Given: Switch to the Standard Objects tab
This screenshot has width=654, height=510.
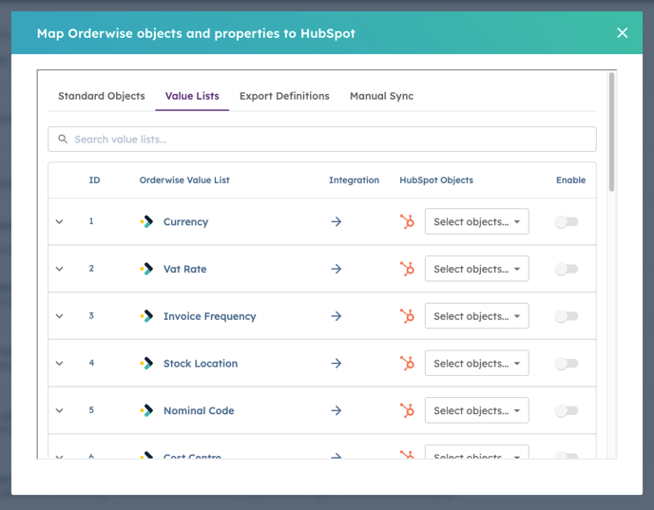Looking at the screenshot, I should pos(102,96).
